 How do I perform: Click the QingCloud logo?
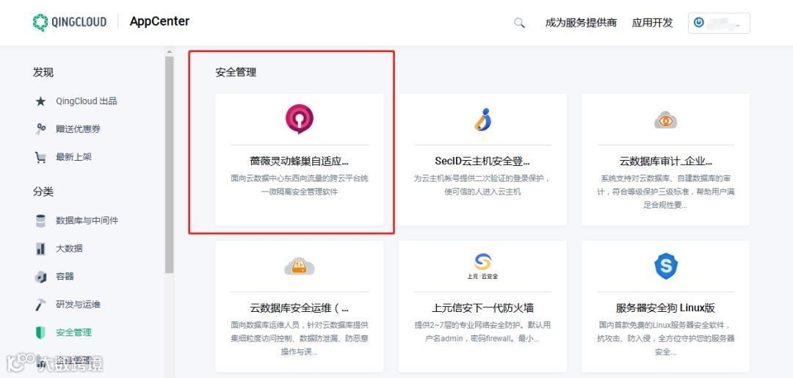[70, 22]
